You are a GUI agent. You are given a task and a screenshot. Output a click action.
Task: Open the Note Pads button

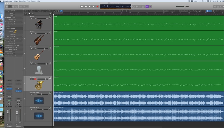pos(218,7)
